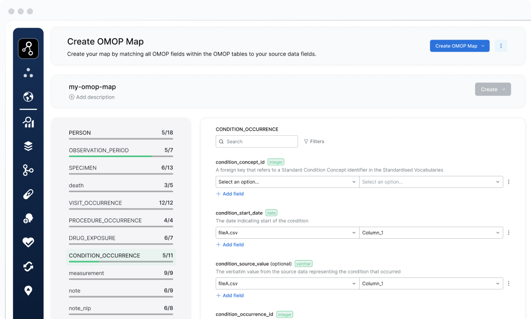Open the branch mapping sidebar icon
This screenshot has height=319, width=531.
[x=28, y=170]
